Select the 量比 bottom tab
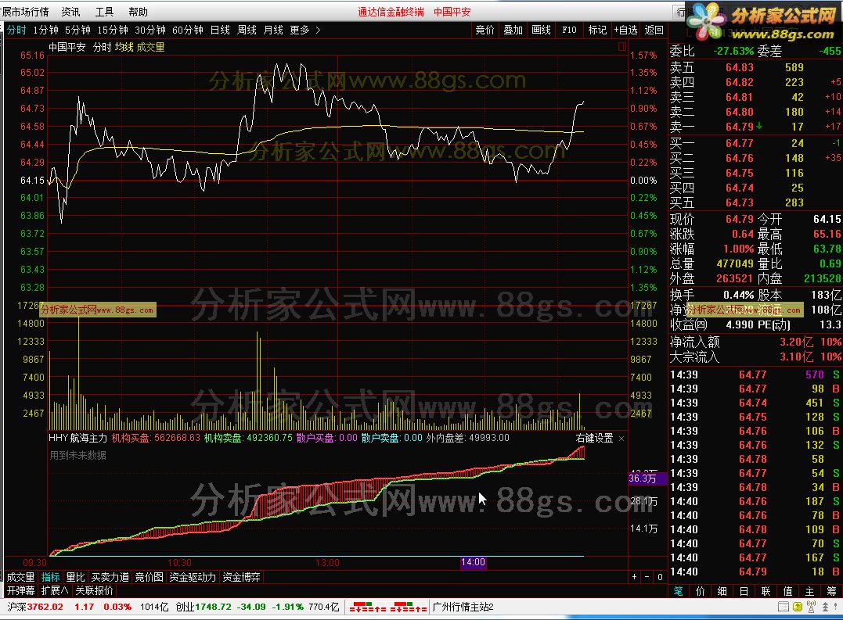The width and height of the screenshot is (843, 620). pyautogui.click(x=75, y=577)
